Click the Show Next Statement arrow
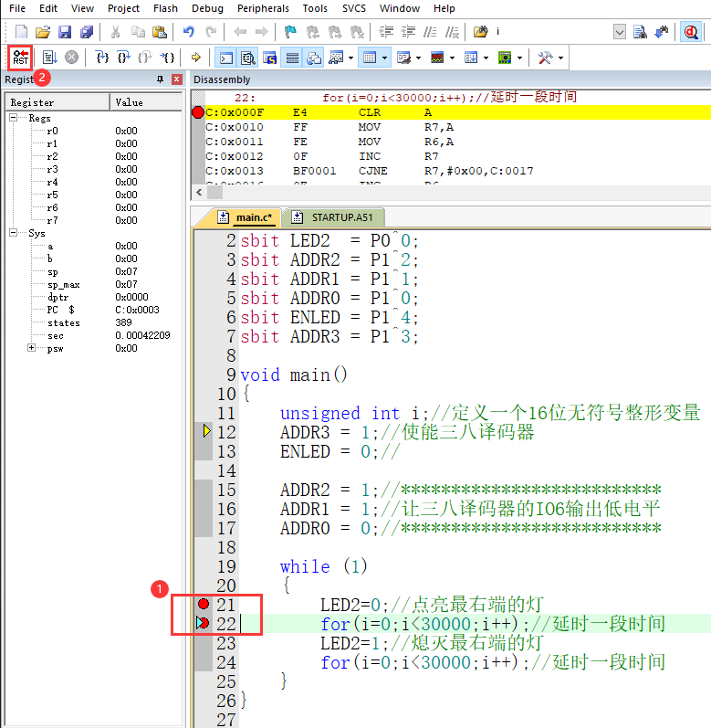 point(195,58)
